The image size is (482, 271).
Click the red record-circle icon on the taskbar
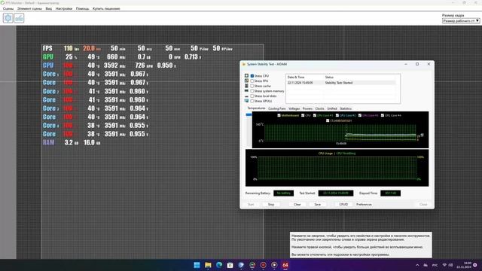point(263,265)
